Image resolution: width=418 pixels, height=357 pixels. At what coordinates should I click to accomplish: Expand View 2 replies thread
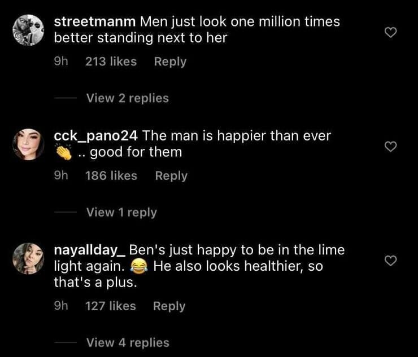click(x=127, y=98)
